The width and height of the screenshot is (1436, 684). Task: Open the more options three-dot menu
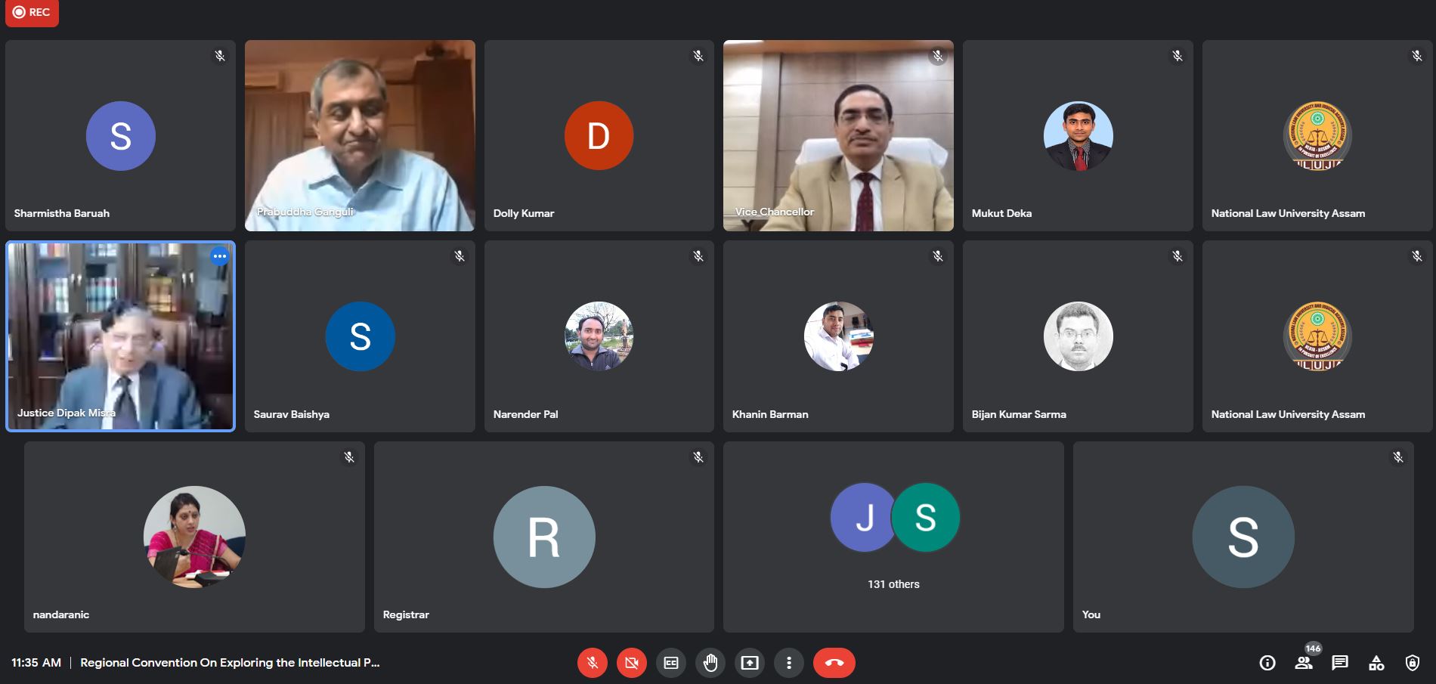pyautogui.click(x=789, y=663)
